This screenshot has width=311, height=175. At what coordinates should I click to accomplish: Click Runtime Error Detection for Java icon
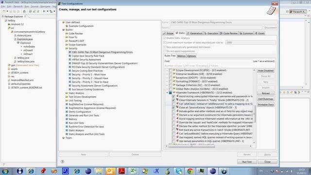67,126
